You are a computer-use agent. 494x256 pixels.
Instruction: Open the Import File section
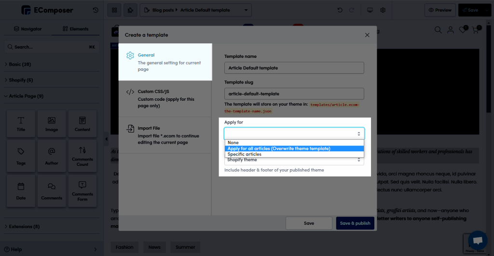coord(165,135)
